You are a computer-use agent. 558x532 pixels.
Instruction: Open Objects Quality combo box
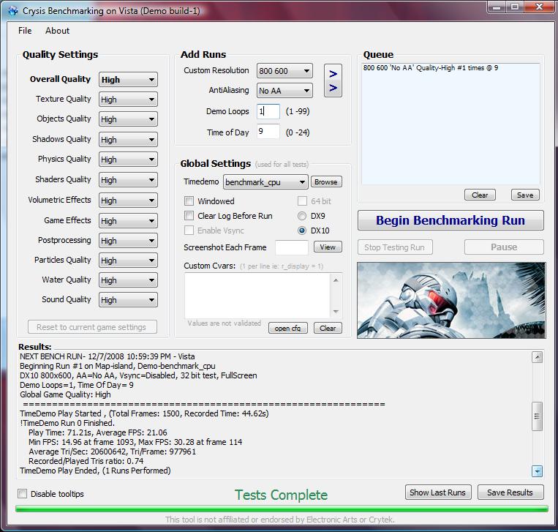(x=128, y=119)
